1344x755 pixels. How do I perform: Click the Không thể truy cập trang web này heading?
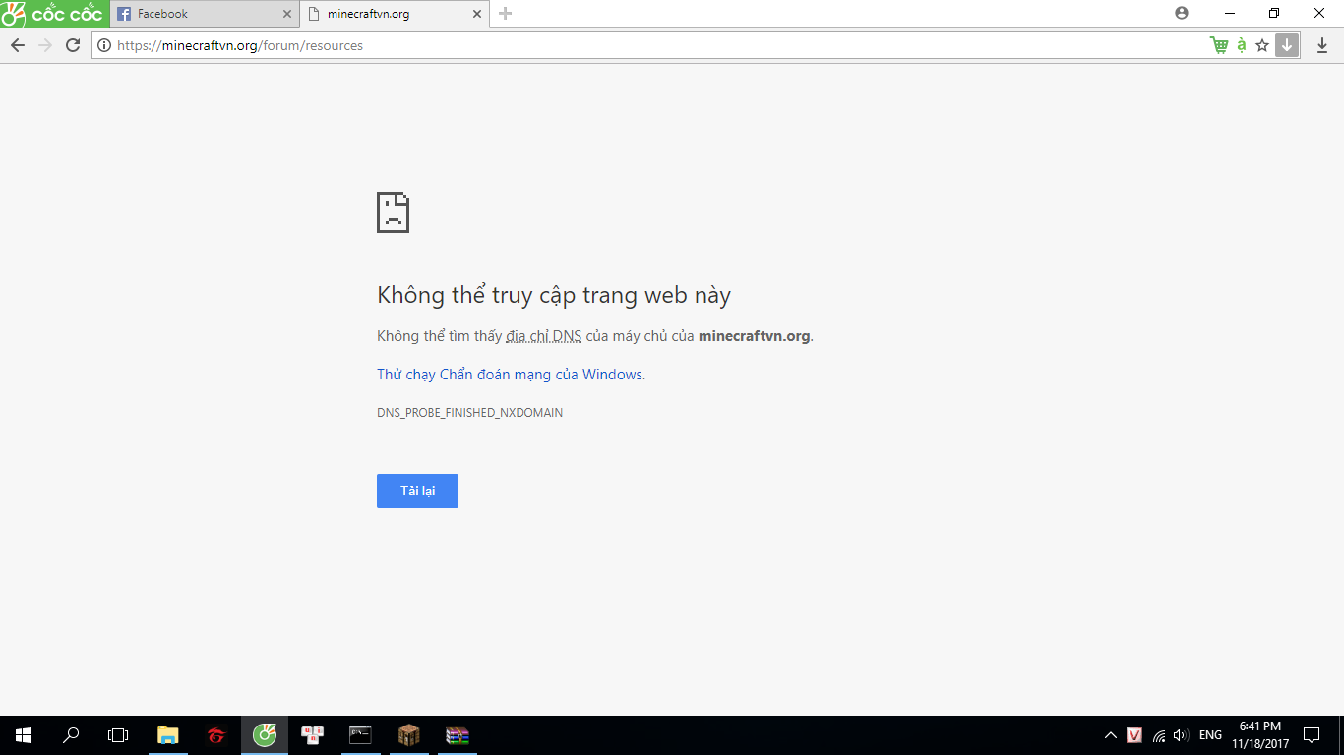(x=554, y=295)
